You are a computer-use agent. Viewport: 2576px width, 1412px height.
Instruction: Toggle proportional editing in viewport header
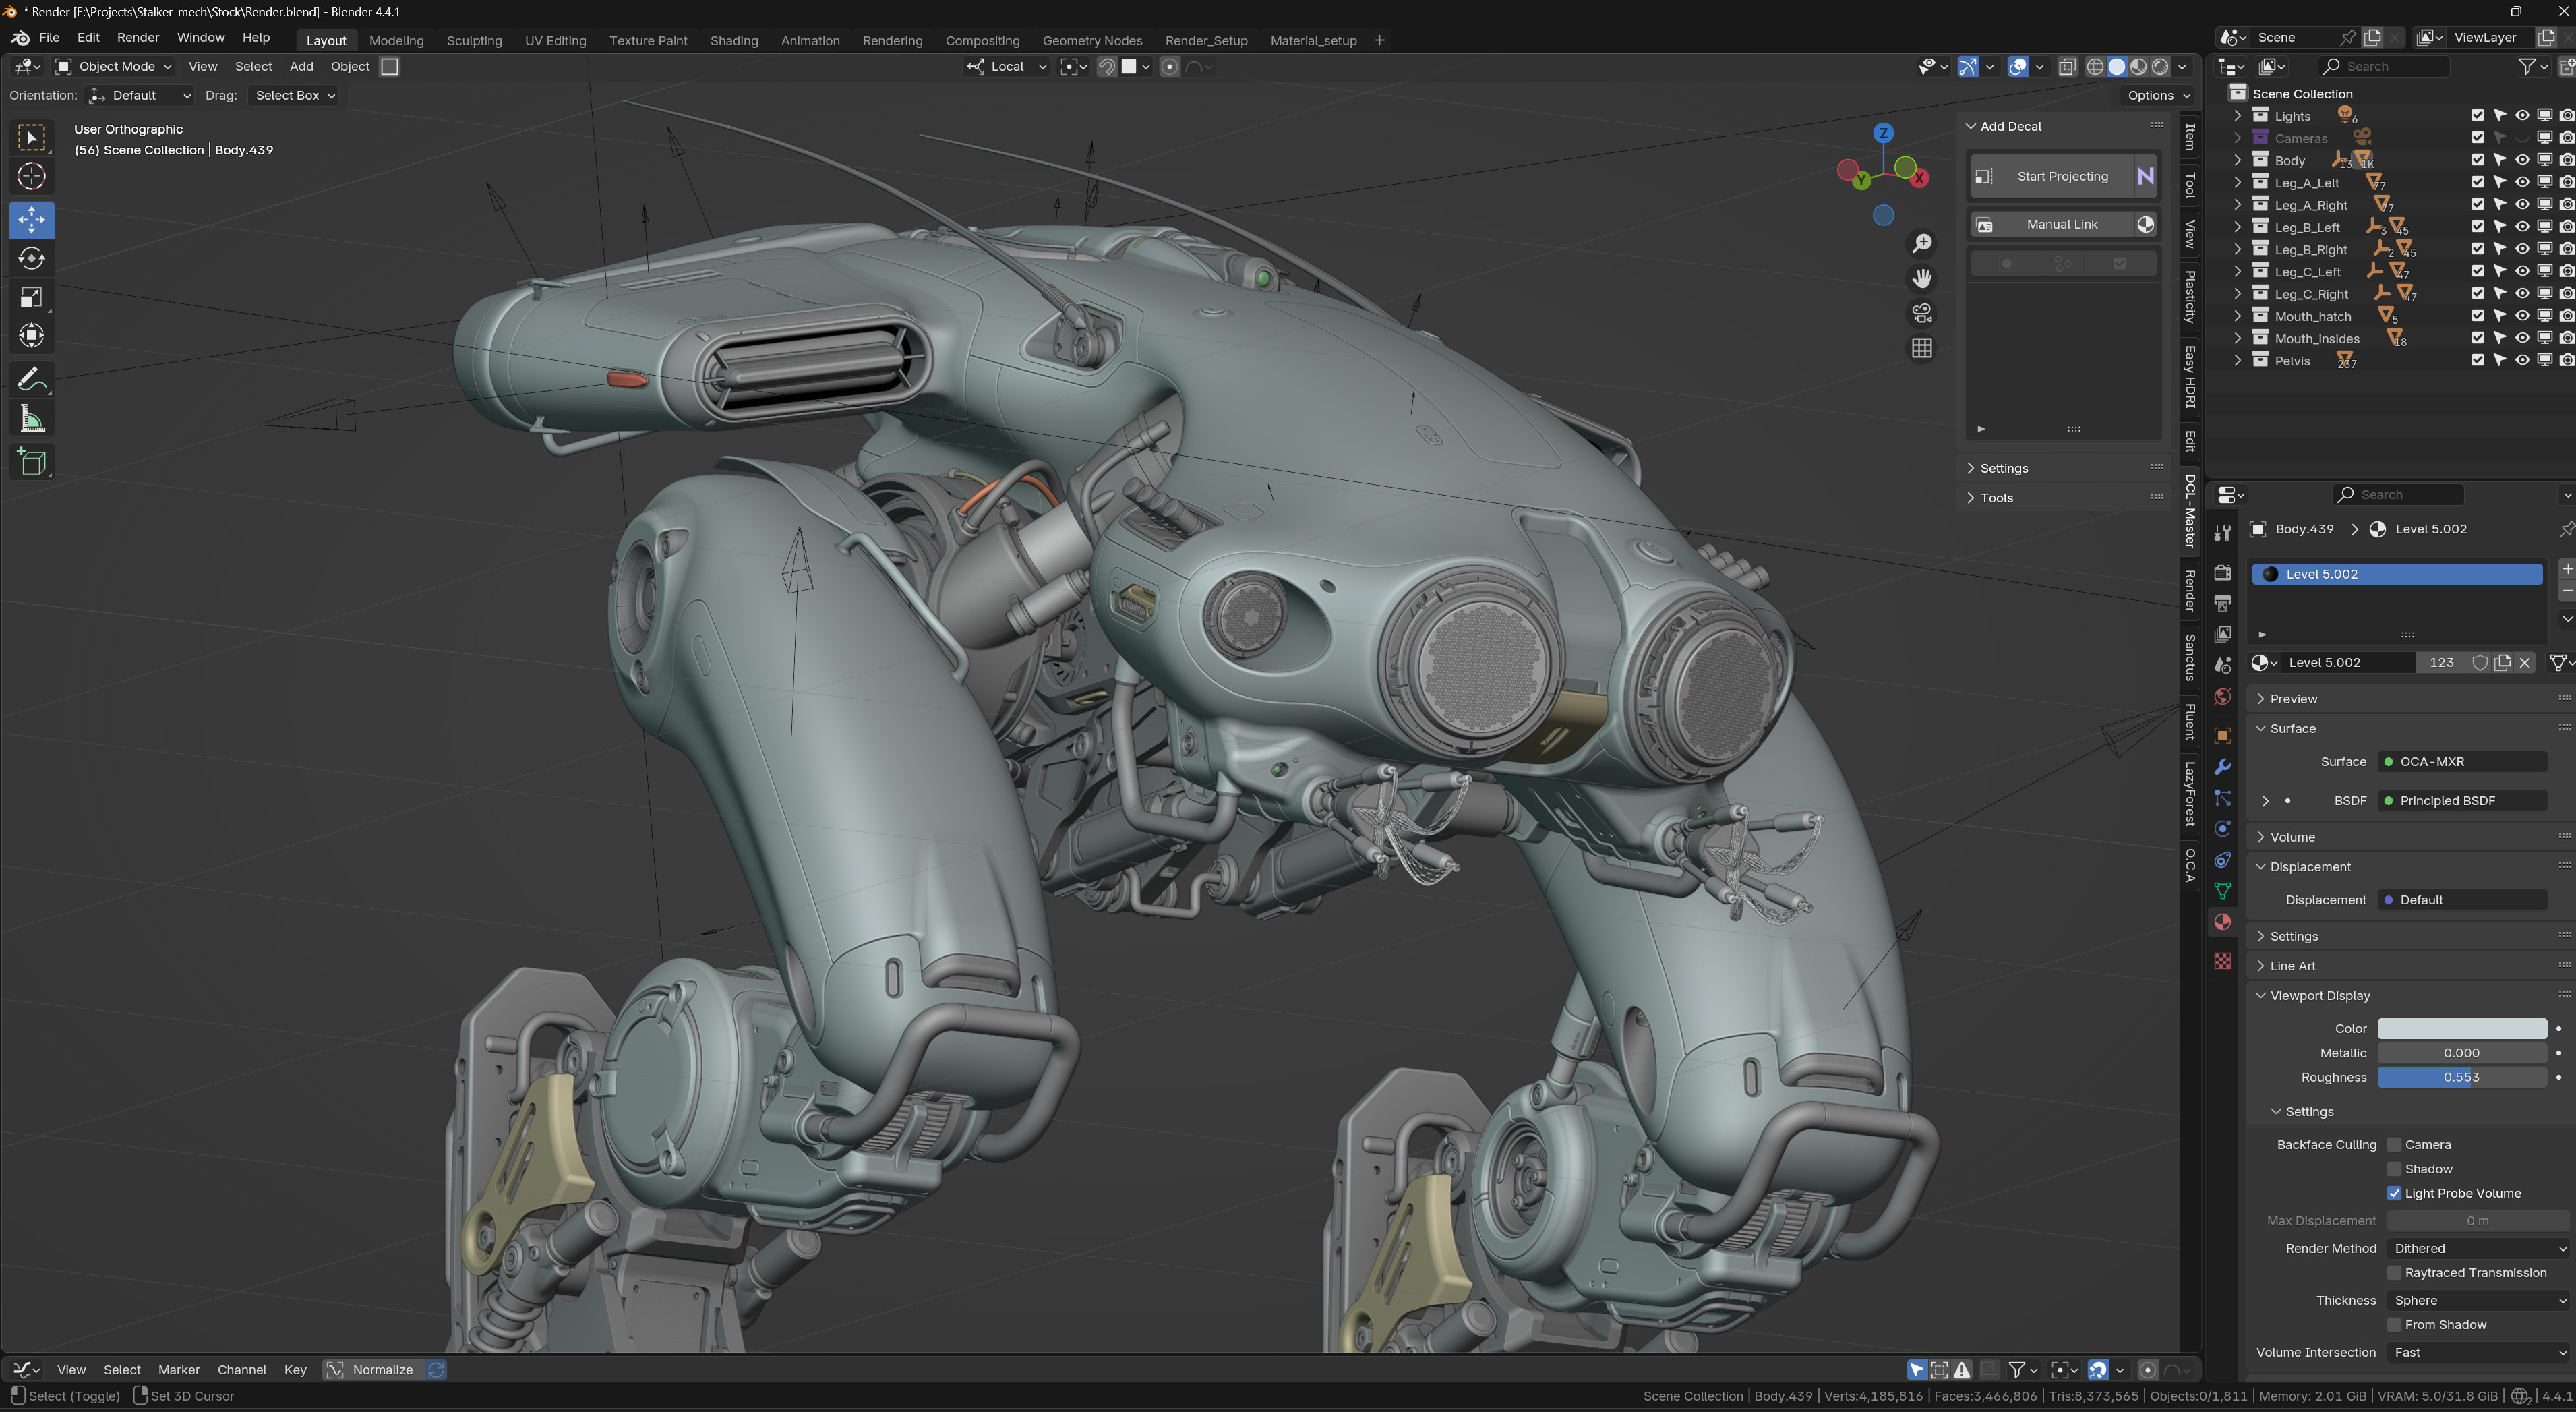pyautogui.click(x=1169, y=67)
